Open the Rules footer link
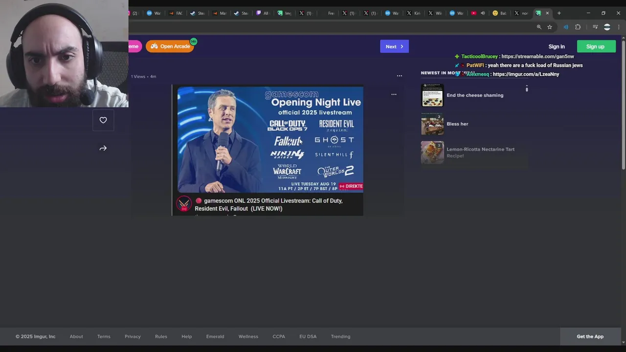 click(x=161, y=336)
